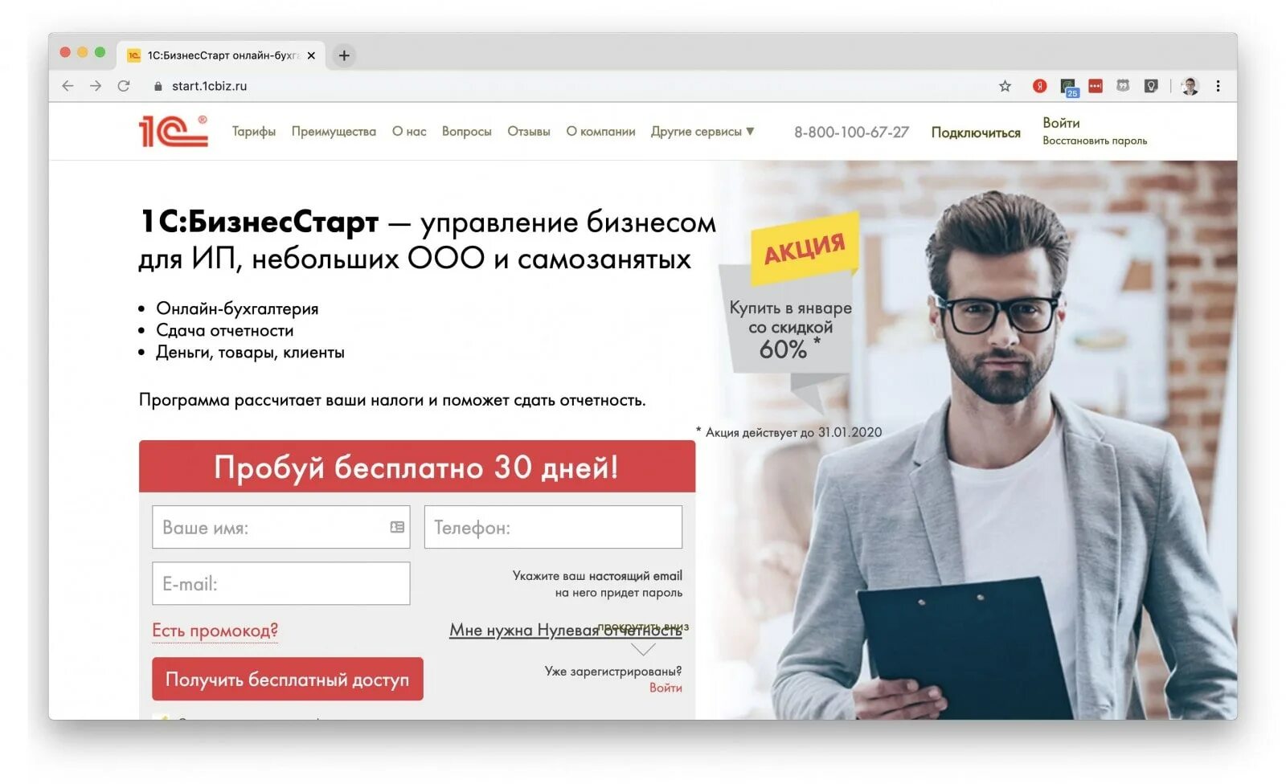Reload the page
The width and height of the screenshot is (1286, 784).
coord(124,86)
